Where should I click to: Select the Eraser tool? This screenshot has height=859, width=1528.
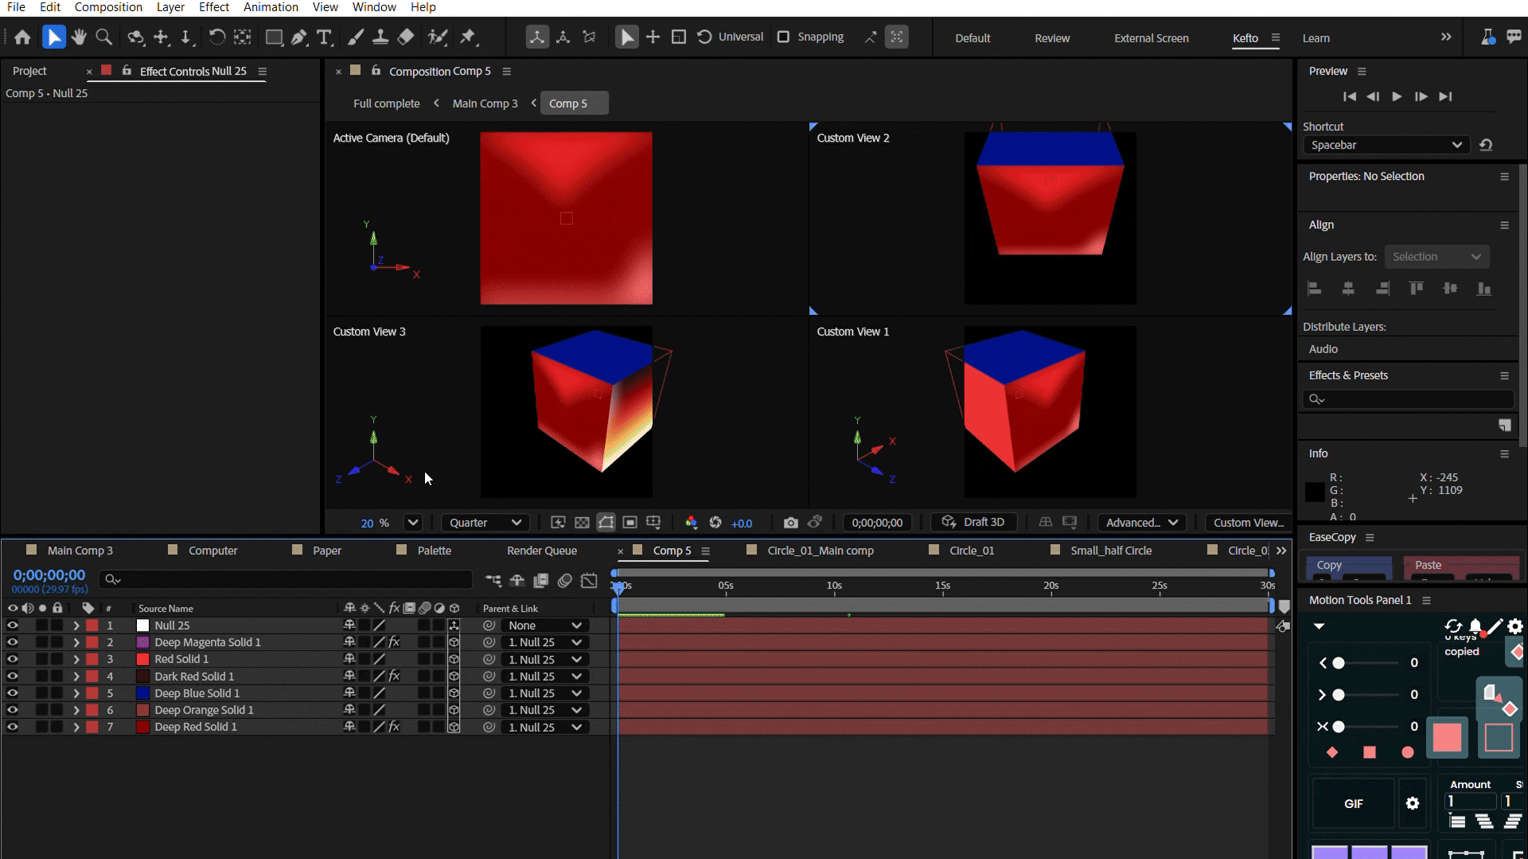coord(406,37)
